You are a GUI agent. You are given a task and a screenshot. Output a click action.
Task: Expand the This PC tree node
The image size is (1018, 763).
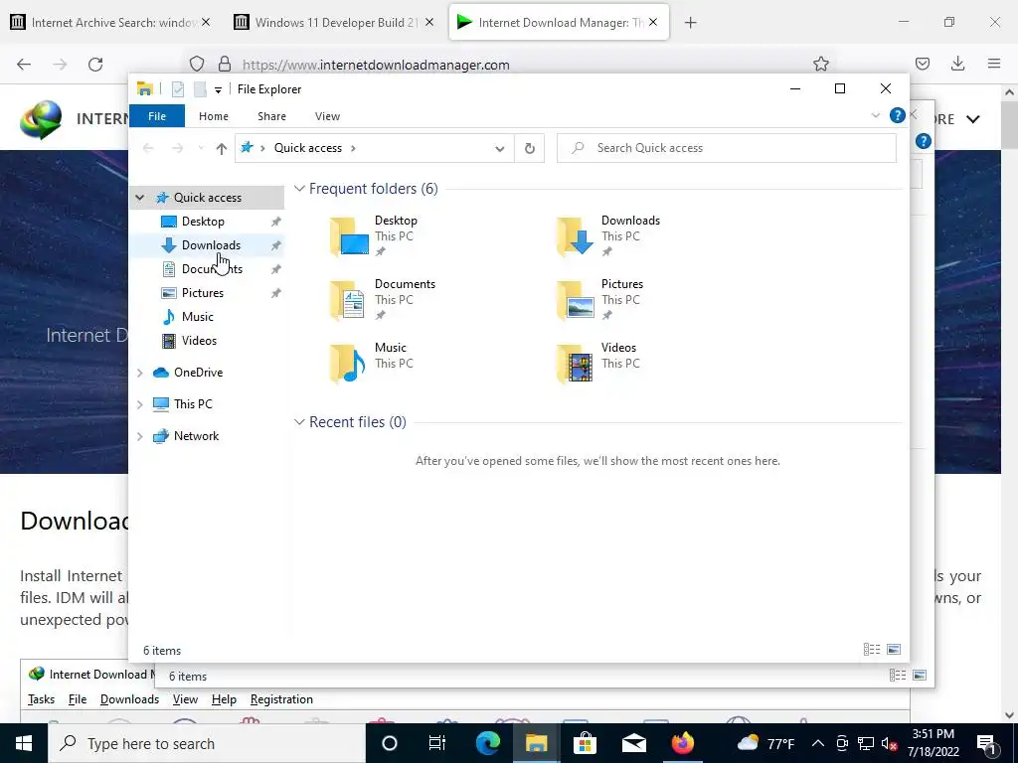(139, 404)
